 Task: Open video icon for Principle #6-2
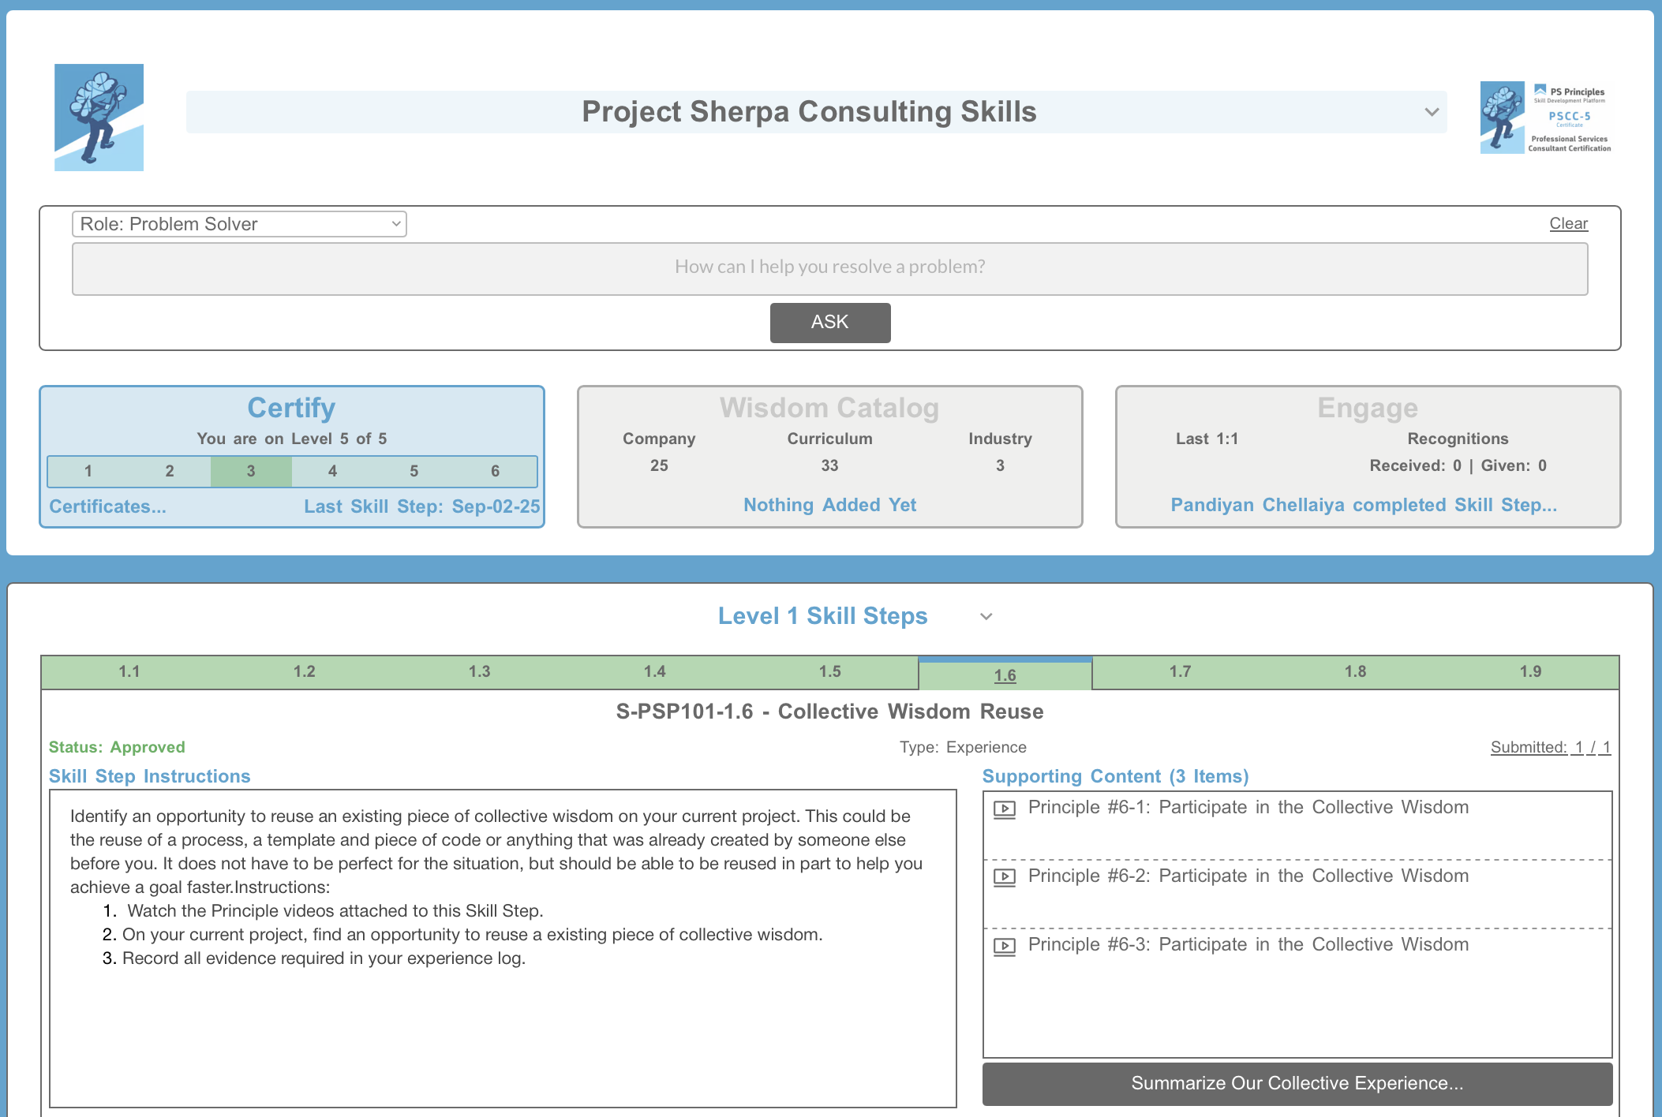[1004, 877]
